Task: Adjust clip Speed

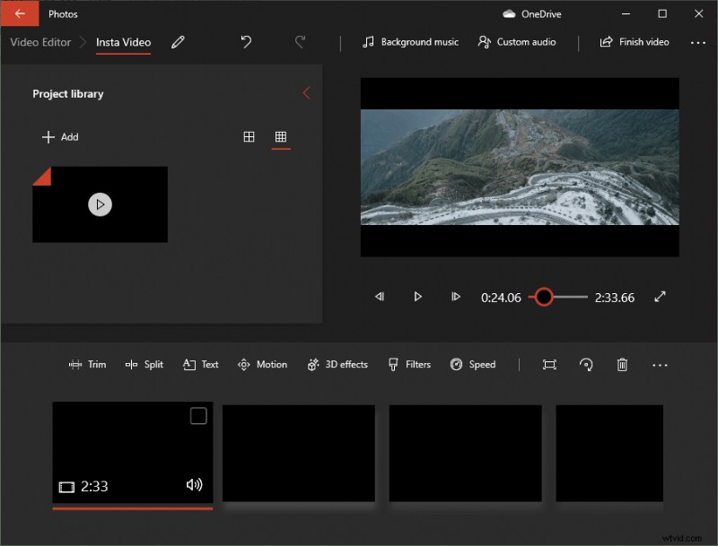Action: [474, 364]
